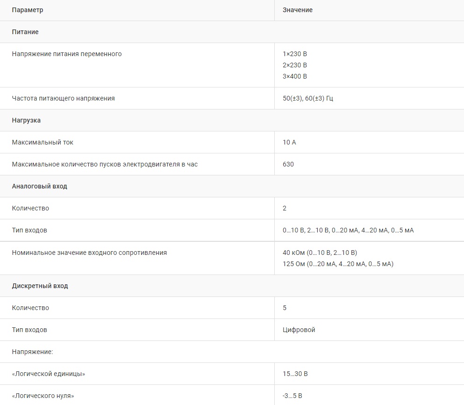
Task: Click 'Напряжение питания переменного' parameter label
Action: (x=67, y=54)
